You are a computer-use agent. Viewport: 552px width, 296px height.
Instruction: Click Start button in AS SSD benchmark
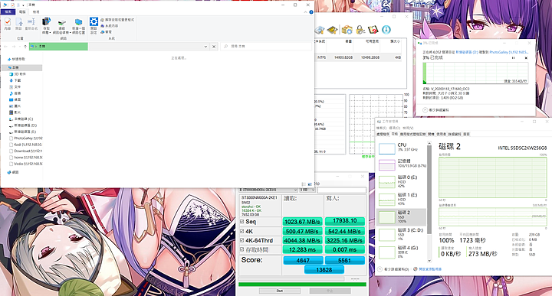(280, 291)
